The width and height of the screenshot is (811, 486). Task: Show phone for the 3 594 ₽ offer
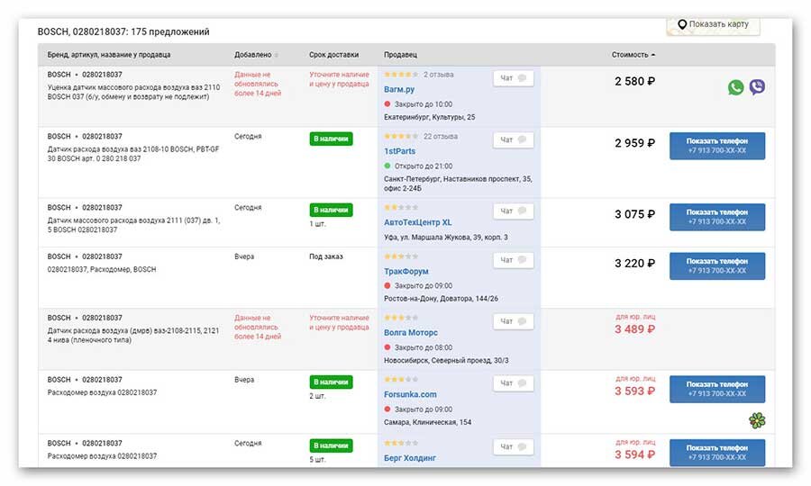pos(717,453)
